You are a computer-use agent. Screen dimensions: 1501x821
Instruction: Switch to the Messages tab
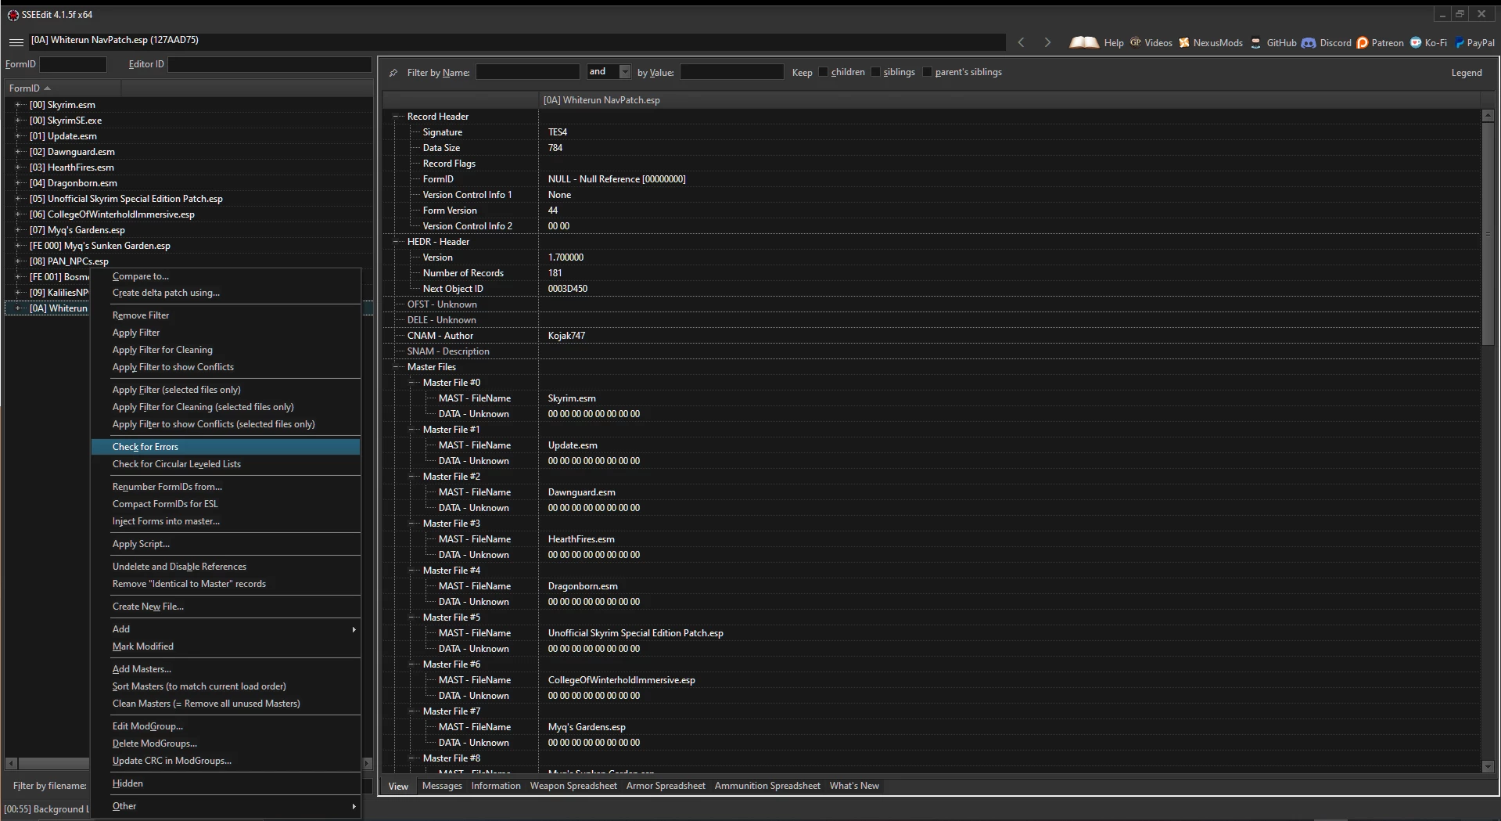442,786
